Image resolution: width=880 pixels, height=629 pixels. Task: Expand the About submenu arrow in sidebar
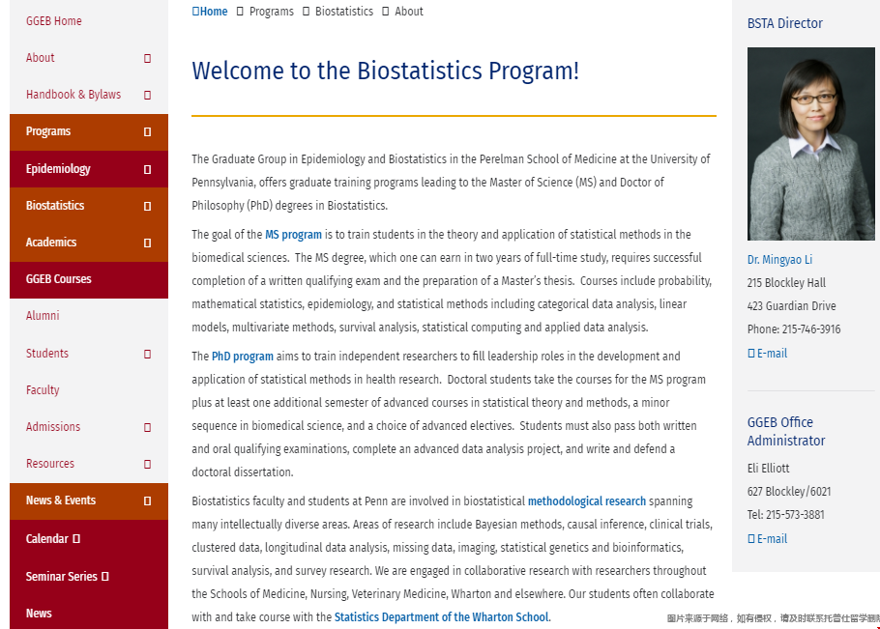[147, 58]
